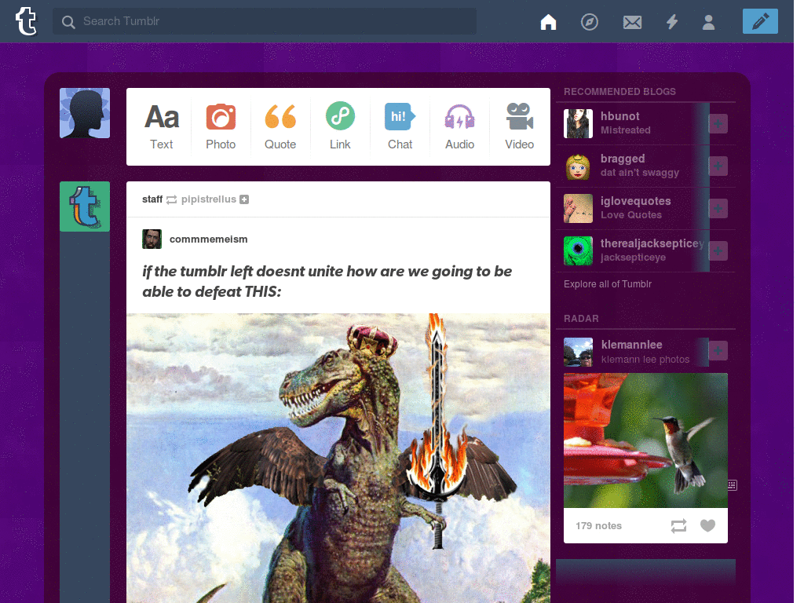Click the reblog arrows beside staff
This screenshot has width=804, height=603.
pos(172,199)
